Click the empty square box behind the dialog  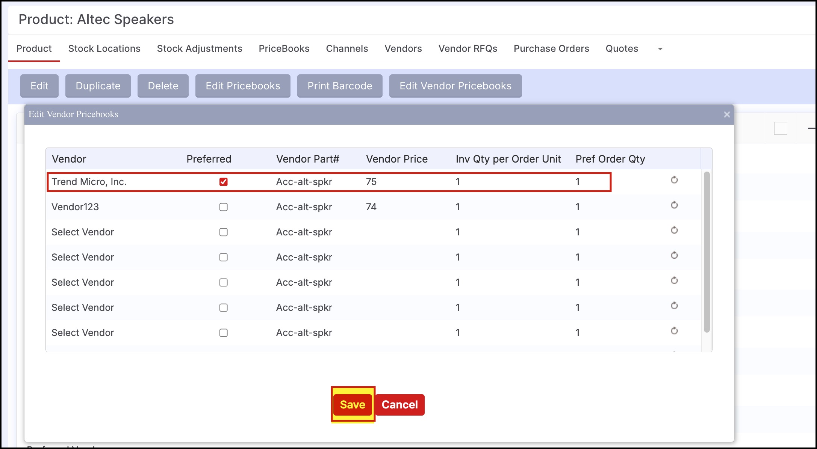[x=781, y=128]
